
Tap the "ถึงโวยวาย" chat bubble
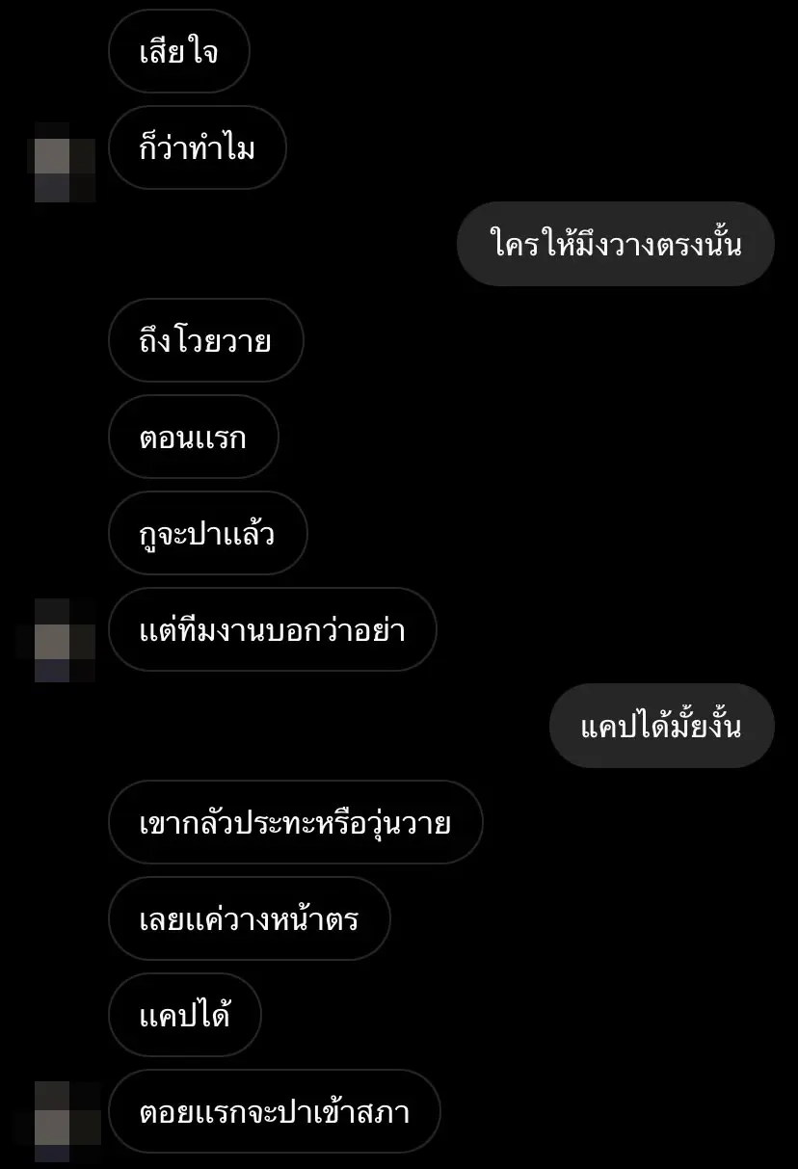pos(206,340)
